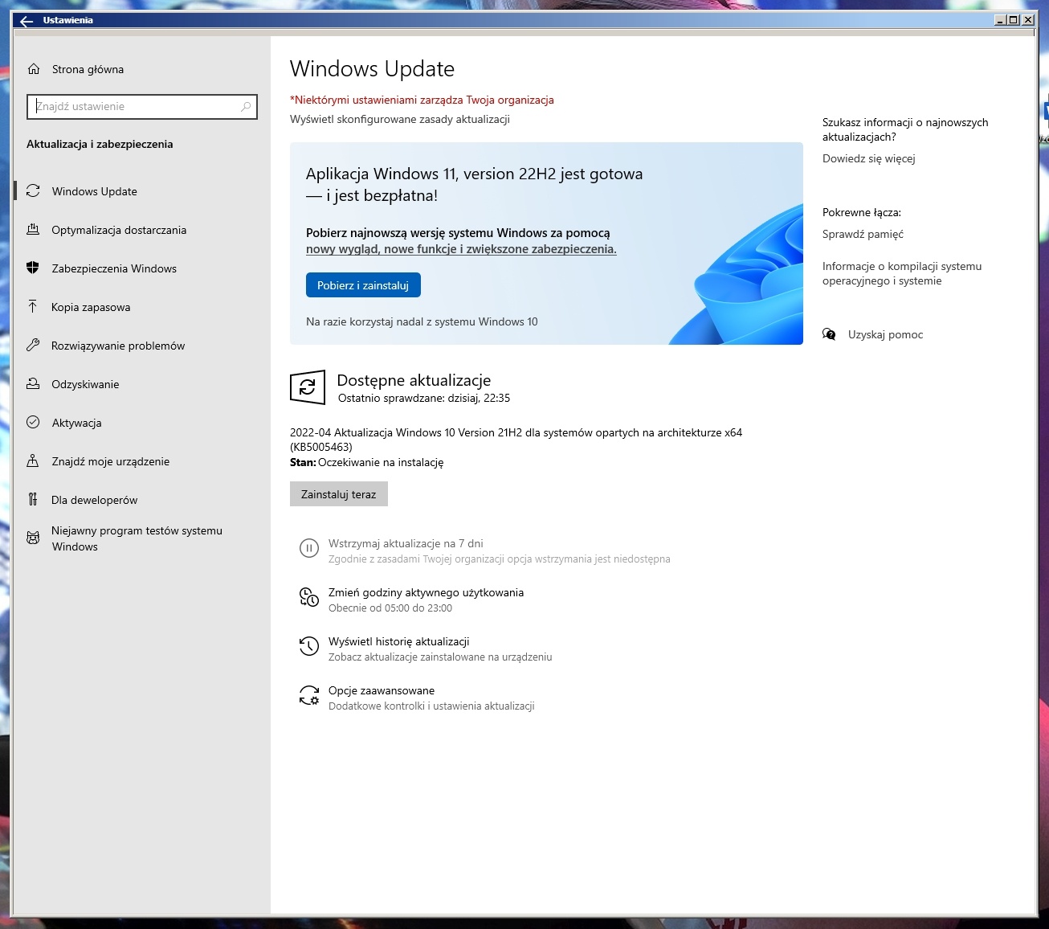
Task: Focus the Znajdź ustawienie search field
Action: pyautogui.click(x=142, y=106)
